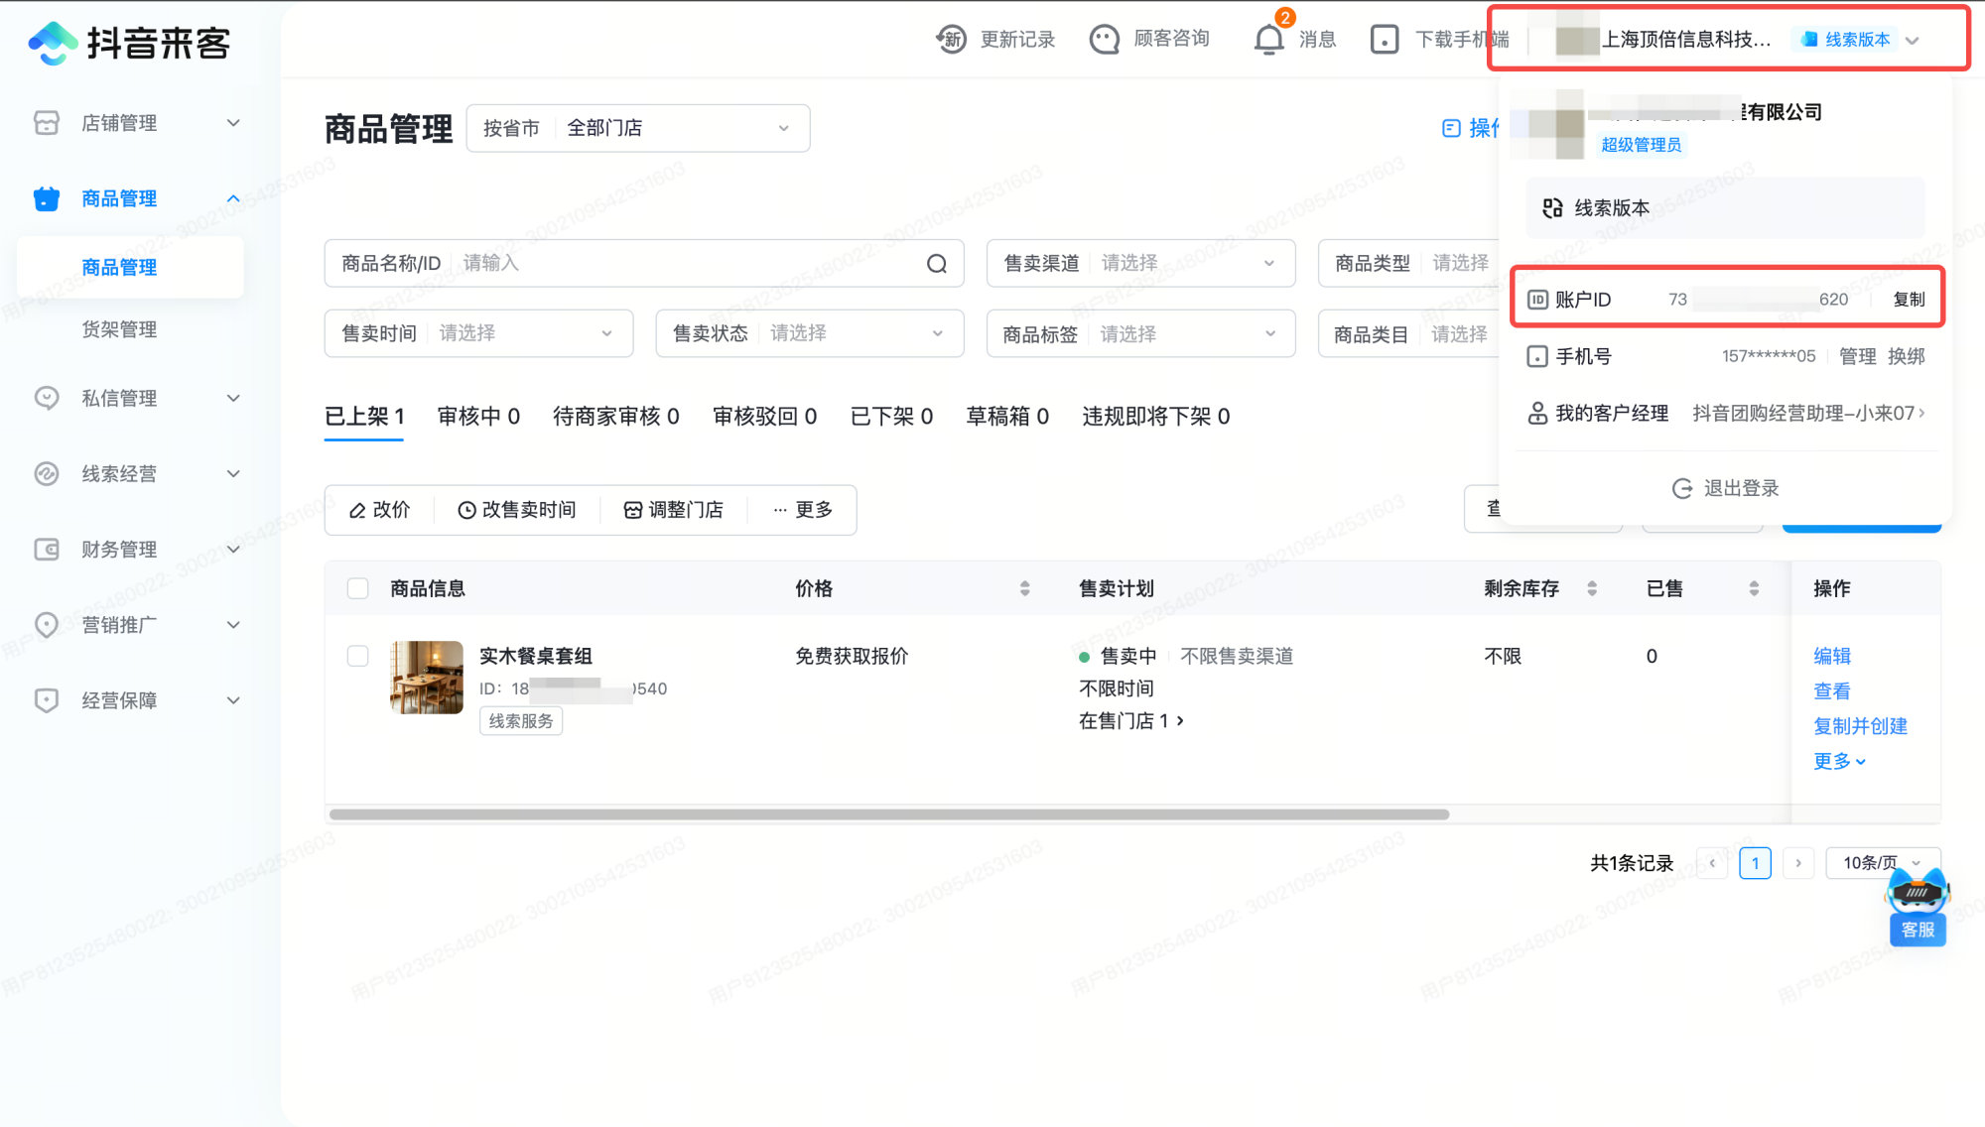Screen dimensions: 1985x1127
Task: Open 更新记录 update log icon
Action: [952, 40]
